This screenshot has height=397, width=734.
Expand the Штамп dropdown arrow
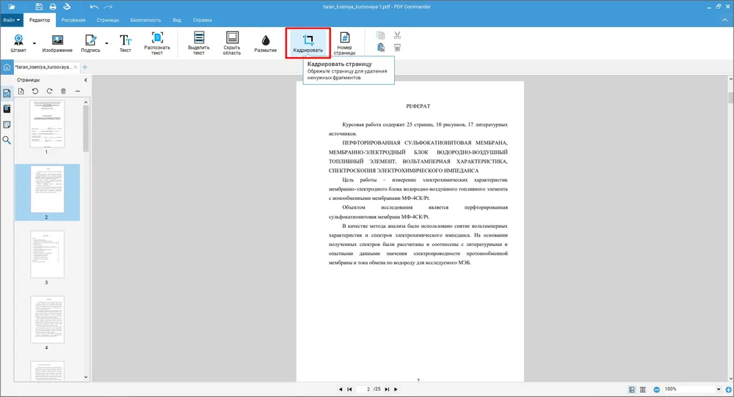coord(34,43)
